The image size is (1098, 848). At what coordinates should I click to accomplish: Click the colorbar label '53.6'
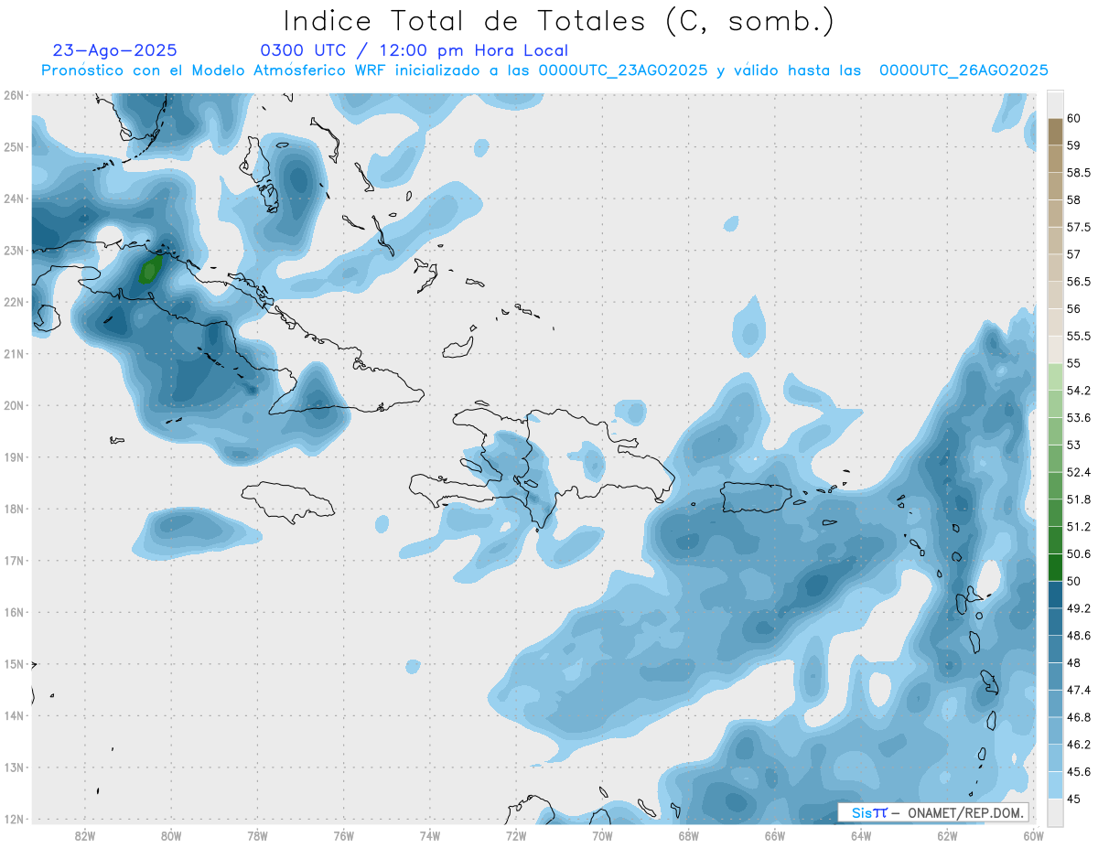[1078, 418]
